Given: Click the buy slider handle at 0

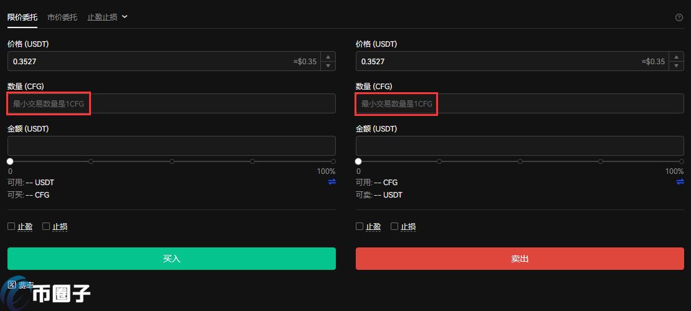Looking at the screenshot, I should pyautogui.click(x=10, y=161).
